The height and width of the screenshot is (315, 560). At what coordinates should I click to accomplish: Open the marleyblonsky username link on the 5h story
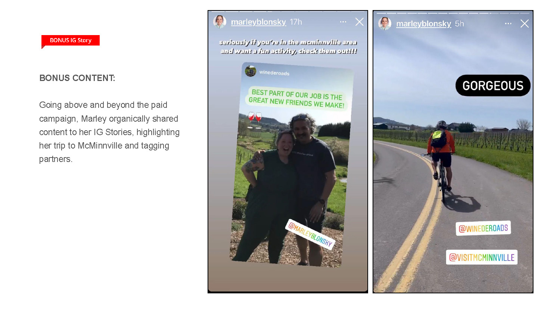point(423,24)
